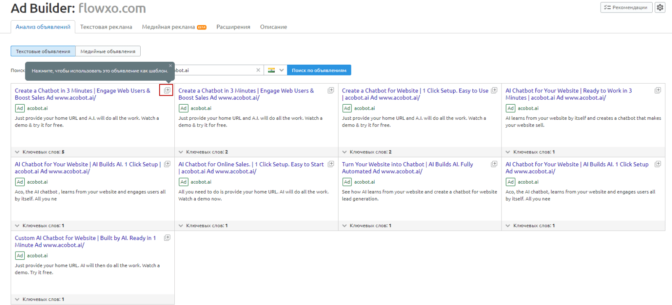This screenshot has width=672, height=305.
Task: Open the 'Медийная реклама' beta tab
Action: (x=174, y=27)
